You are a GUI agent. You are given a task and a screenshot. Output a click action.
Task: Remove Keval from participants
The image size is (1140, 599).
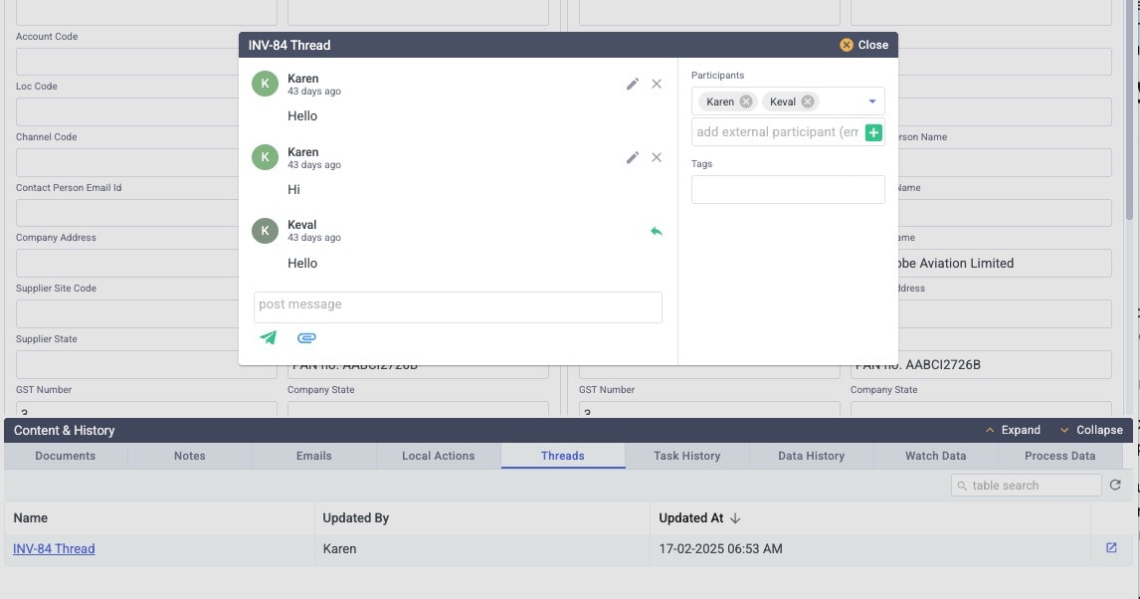tap(808, 101)
